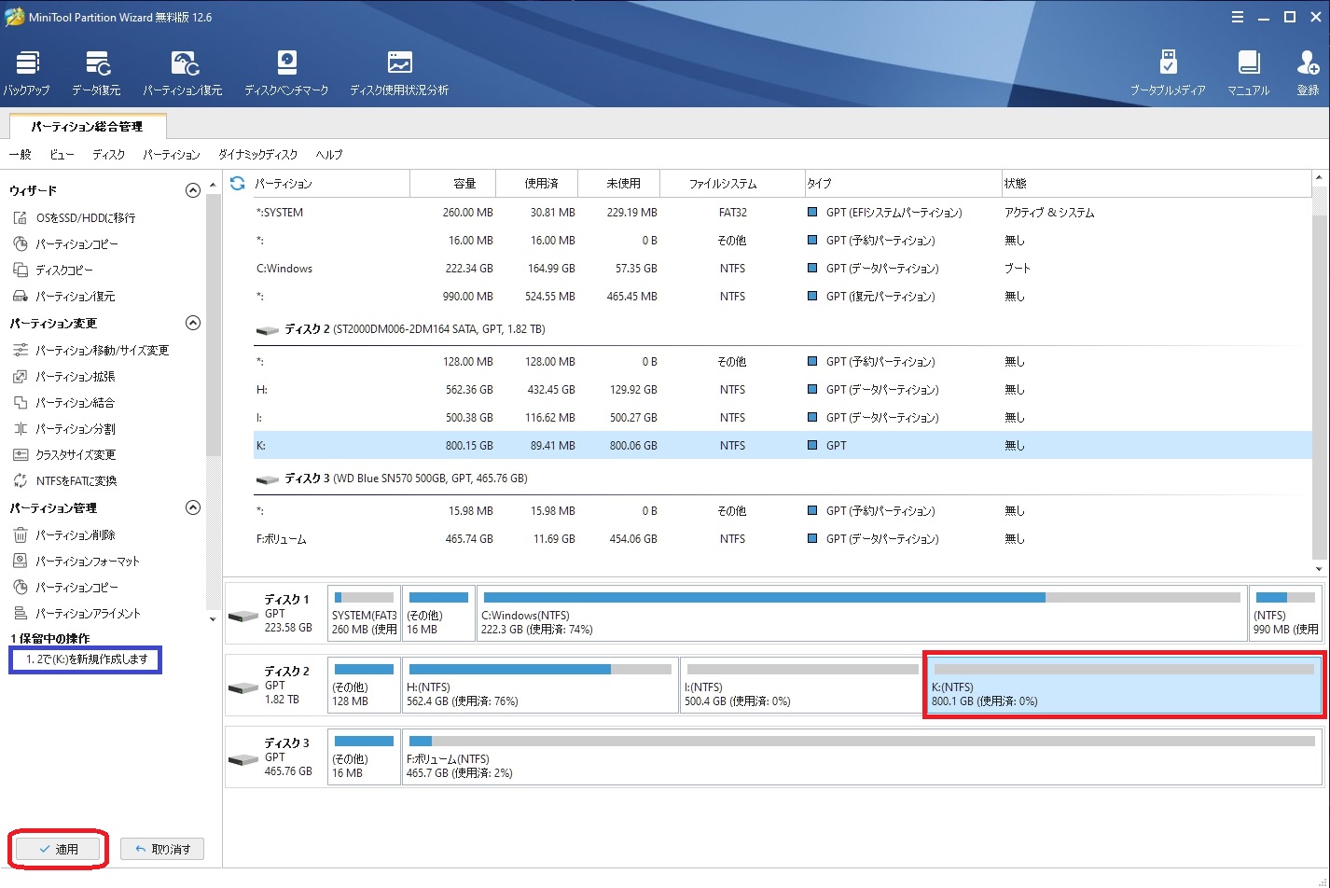Viewport: 1330px width, 888px height.
Task: Choose NTFSをFATに変換
Action: (64, 480)
